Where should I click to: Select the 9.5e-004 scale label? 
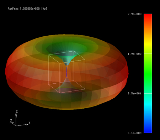coord(134,93)
